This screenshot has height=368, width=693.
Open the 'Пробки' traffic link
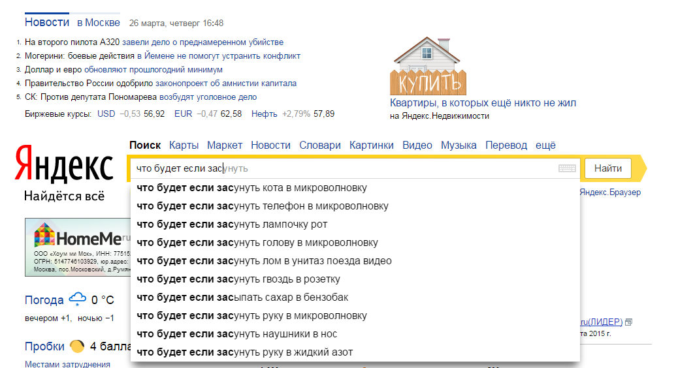44,346
